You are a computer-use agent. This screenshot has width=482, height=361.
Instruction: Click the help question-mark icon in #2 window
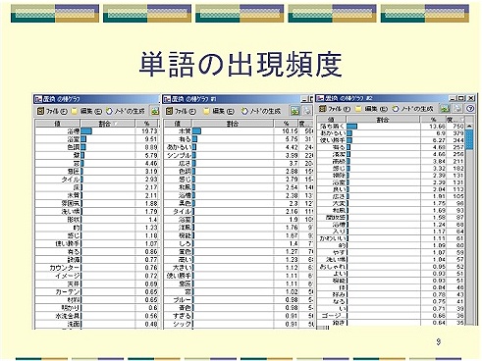pos(470,109)
